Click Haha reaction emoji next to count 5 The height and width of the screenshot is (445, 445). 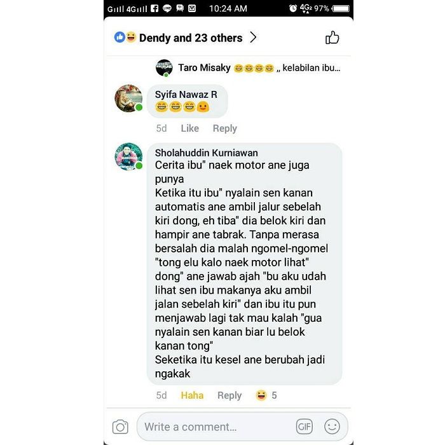(261, 395)
